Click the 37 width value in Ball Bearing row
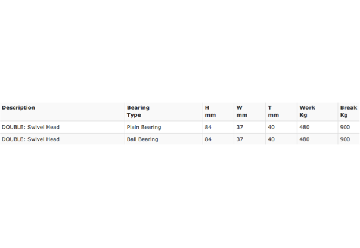This screenshot has width=360, height=248. click(x=240, y=139)
